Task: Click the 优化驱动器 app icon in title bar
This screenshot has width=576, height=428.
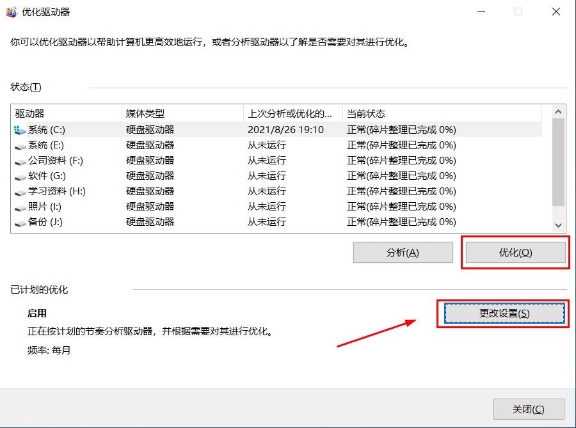Action: pos(12,12)
